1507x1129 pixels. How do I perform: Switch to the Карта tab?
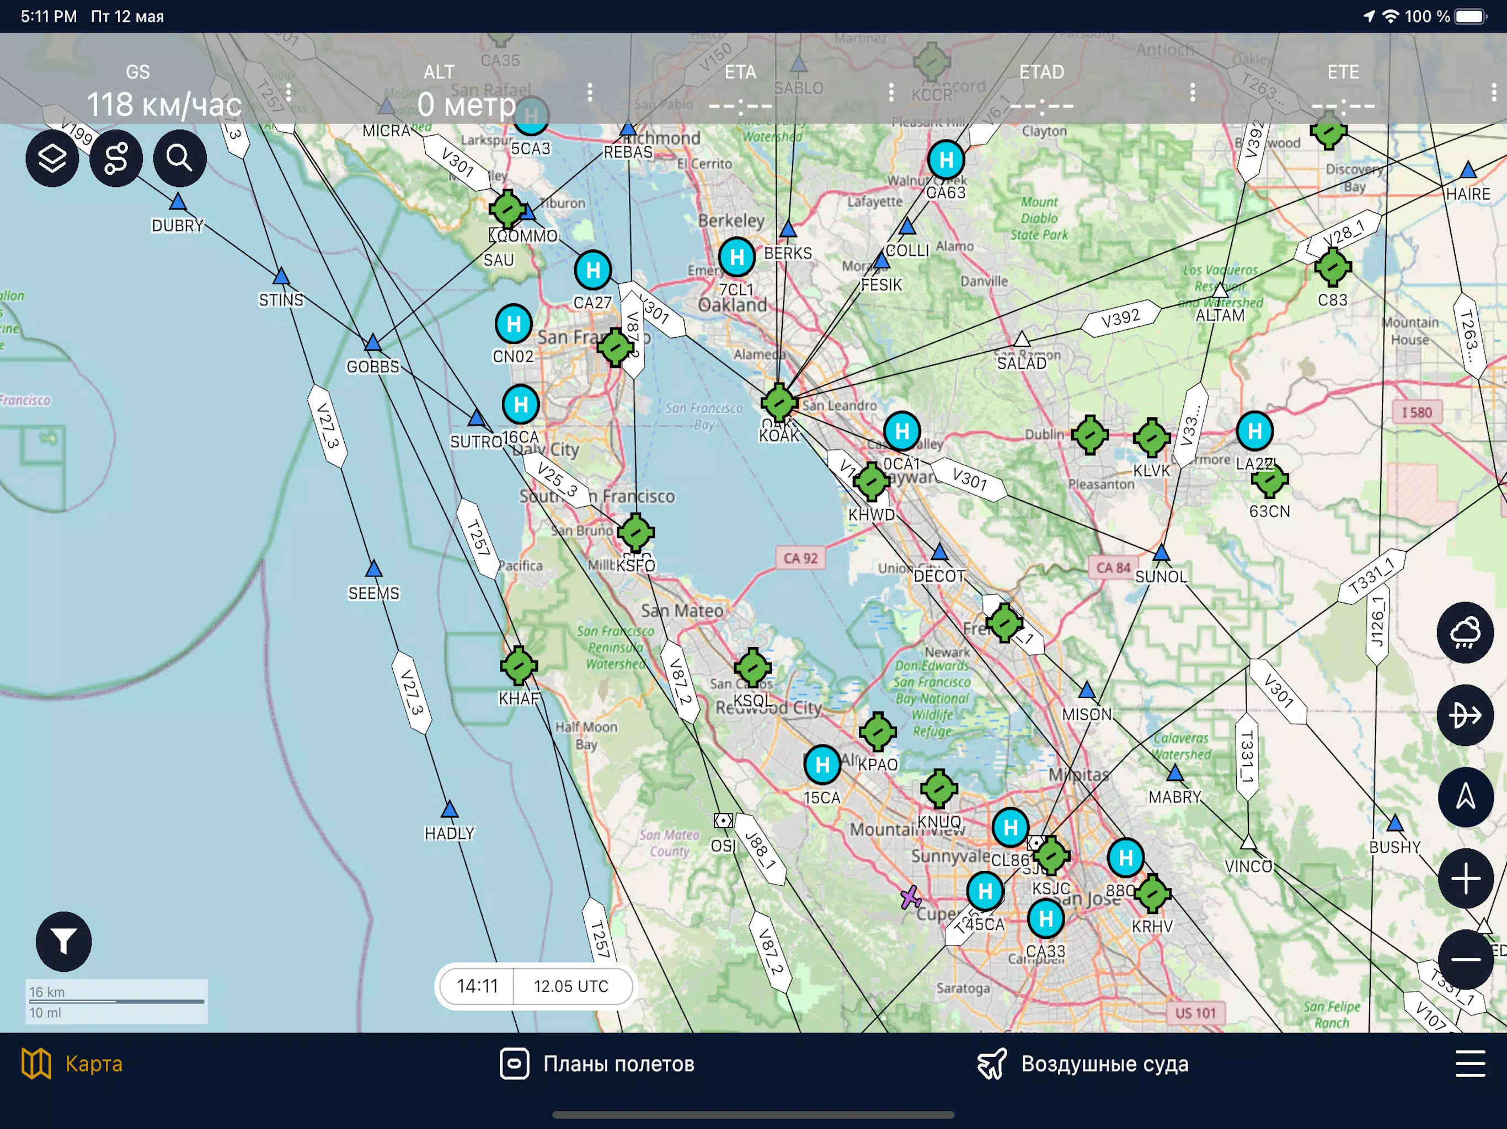72,1063
